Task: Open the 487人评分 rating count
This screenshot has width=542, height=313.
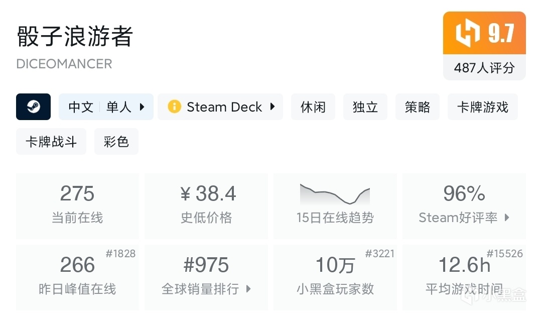Action: coord(484,68)
